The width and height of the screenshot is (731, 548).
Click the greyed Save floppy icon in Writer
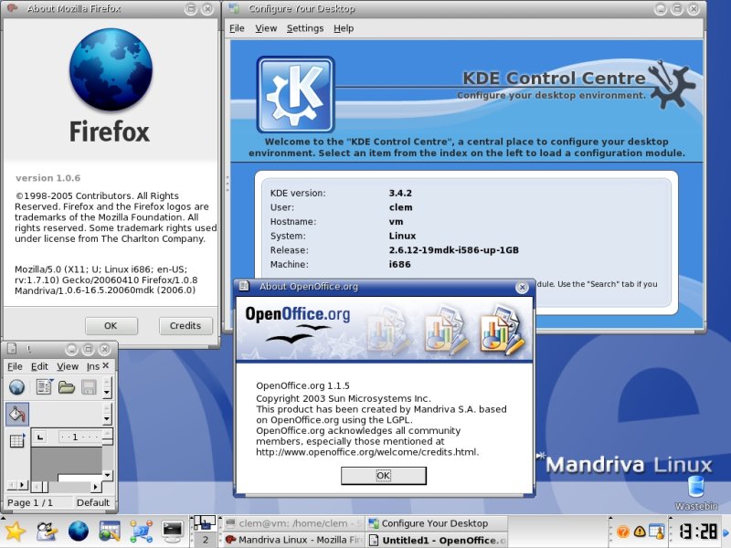coord(89,387)
